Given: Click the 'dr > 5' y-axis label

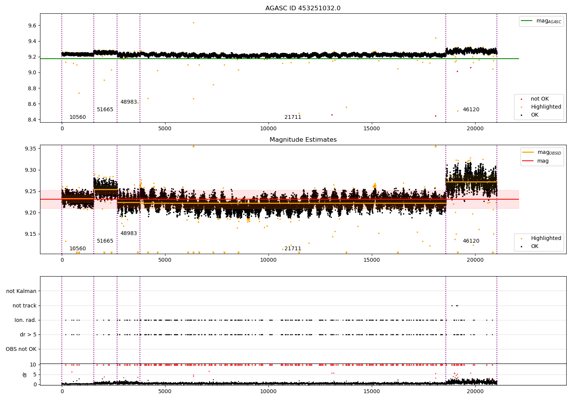Looking at the screenshot, I should tap(28, 335).
